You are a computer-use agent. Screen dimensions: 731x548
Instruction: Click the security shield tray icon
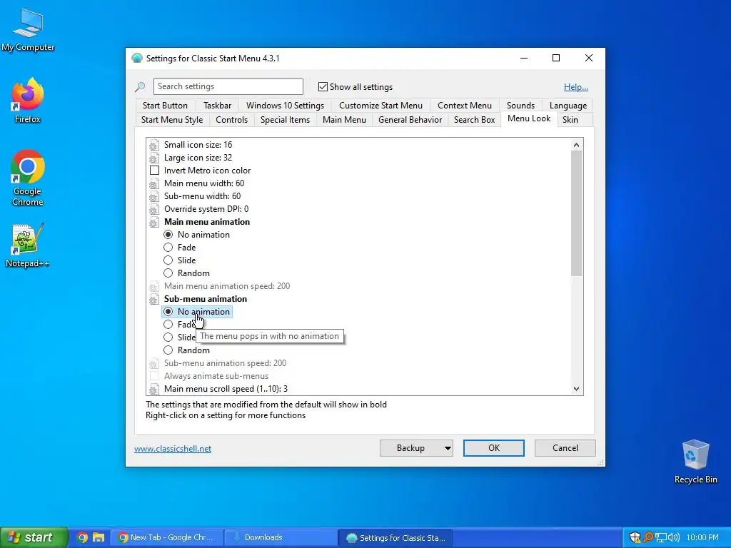point(635,537)
